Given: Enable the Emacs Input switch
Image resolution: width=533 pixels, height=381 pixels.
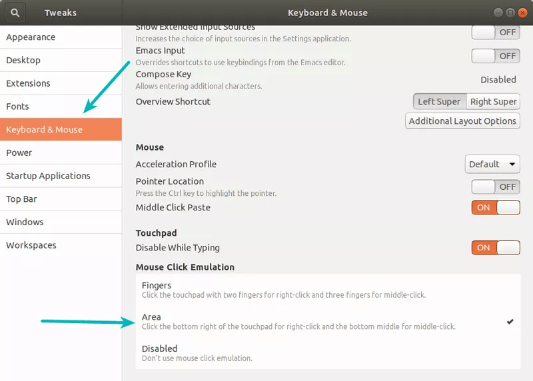Looking at the screenshot, I should click(x=495, y=56).
